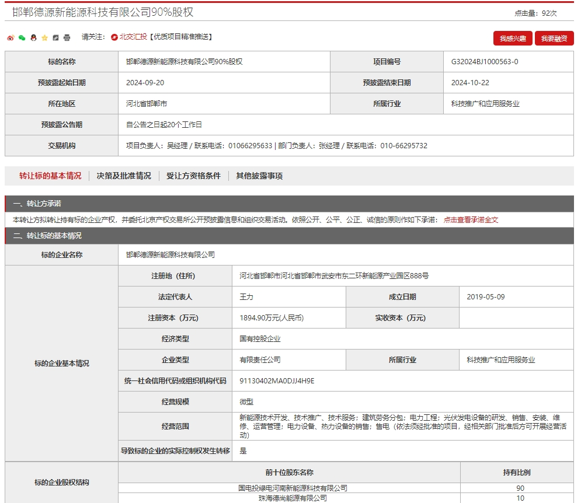The image size is (581, 503).
Task: Click the 二、转让标的基本情况 section header
Action: click(289, 236)
